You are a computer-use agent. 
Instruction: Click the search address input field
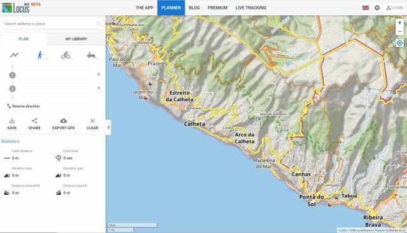pyautogui.click(x=50, y=24)
